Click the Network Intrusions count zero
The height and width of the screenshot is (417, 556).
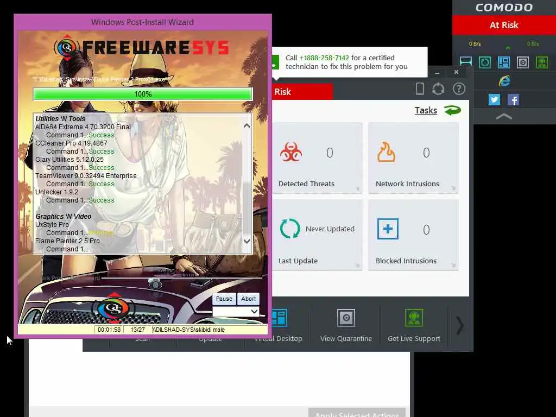pos(426,153)
